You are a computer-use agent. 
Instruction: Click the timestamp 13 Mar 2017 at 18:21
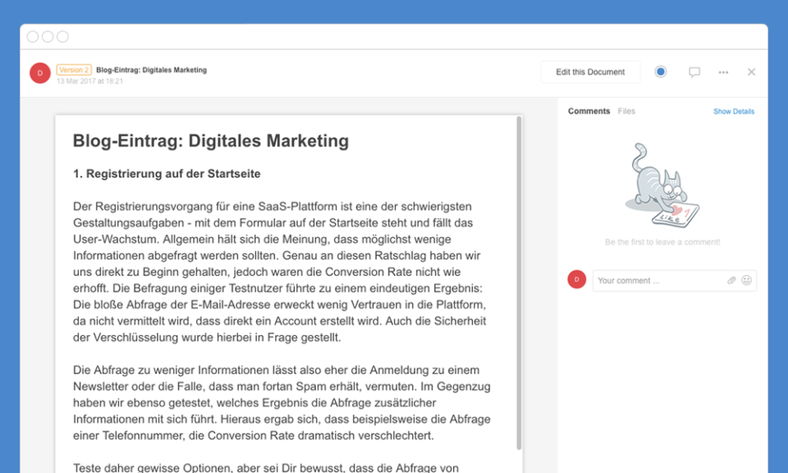click(89, 81)
